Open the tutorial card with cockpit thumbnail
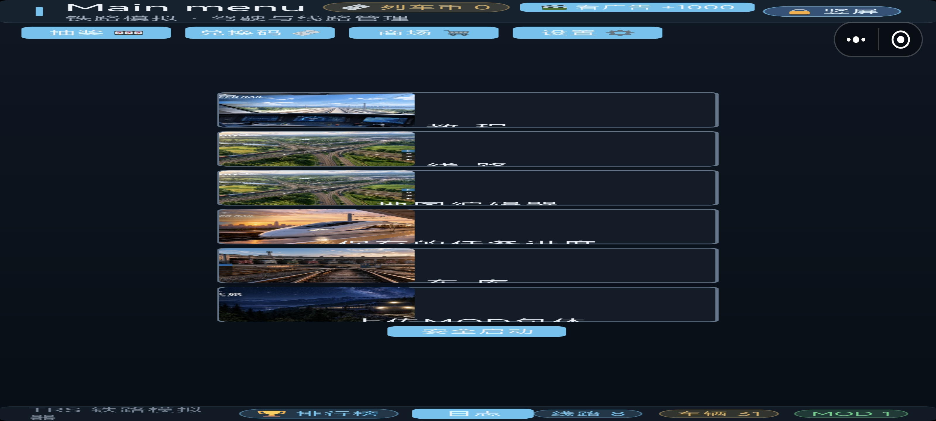Screen dimensions: 936x421 pyautogui.click(x=468, y=110)
